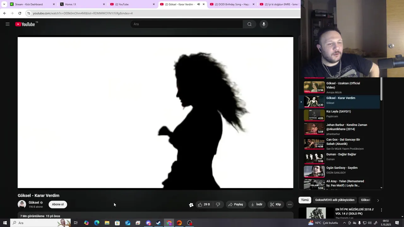Play Duman - Dağlar Bağlar item

[339, 158]
